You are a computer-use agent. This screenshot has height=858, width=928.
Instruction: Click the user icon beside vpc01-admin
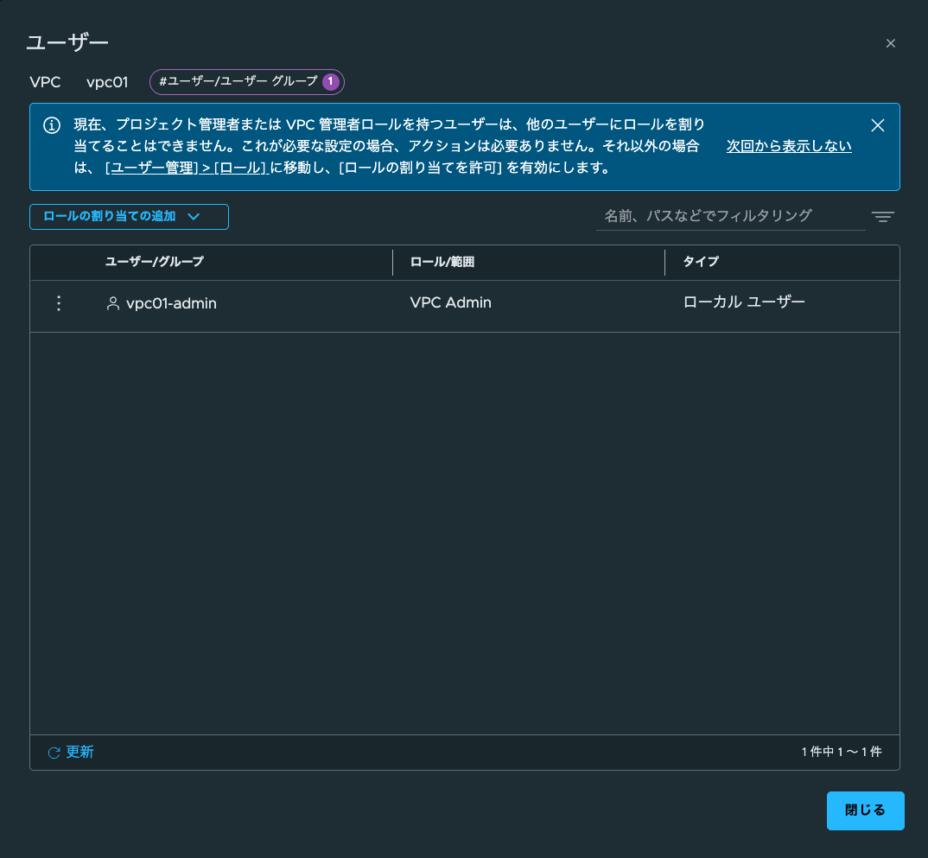pyautogui.click(x=112, y=303)
